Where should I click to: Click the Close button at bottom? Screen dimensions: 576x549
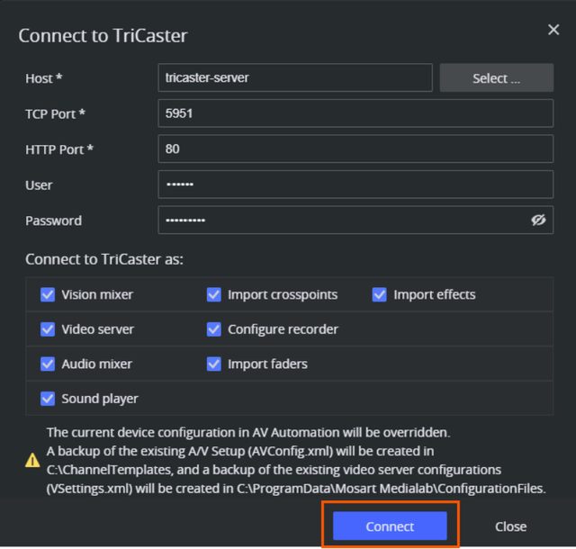coord(510,526)
